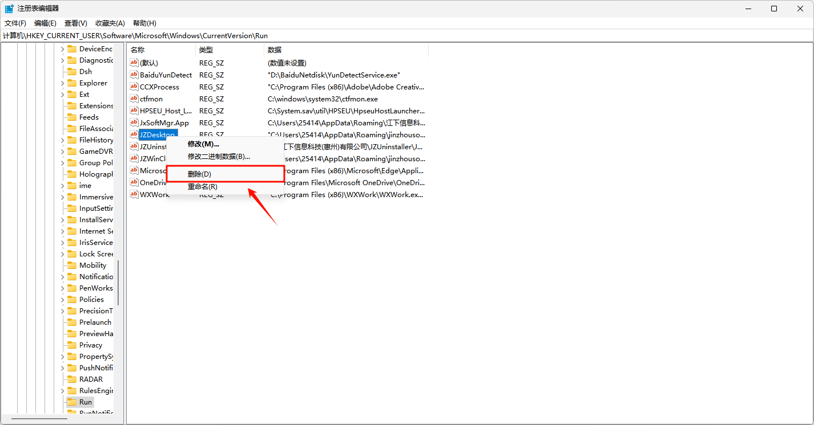The height and width of the screenshot is (425, 814).
Task: Select the InstallServ key label
Action: click(x=96, y=219)
